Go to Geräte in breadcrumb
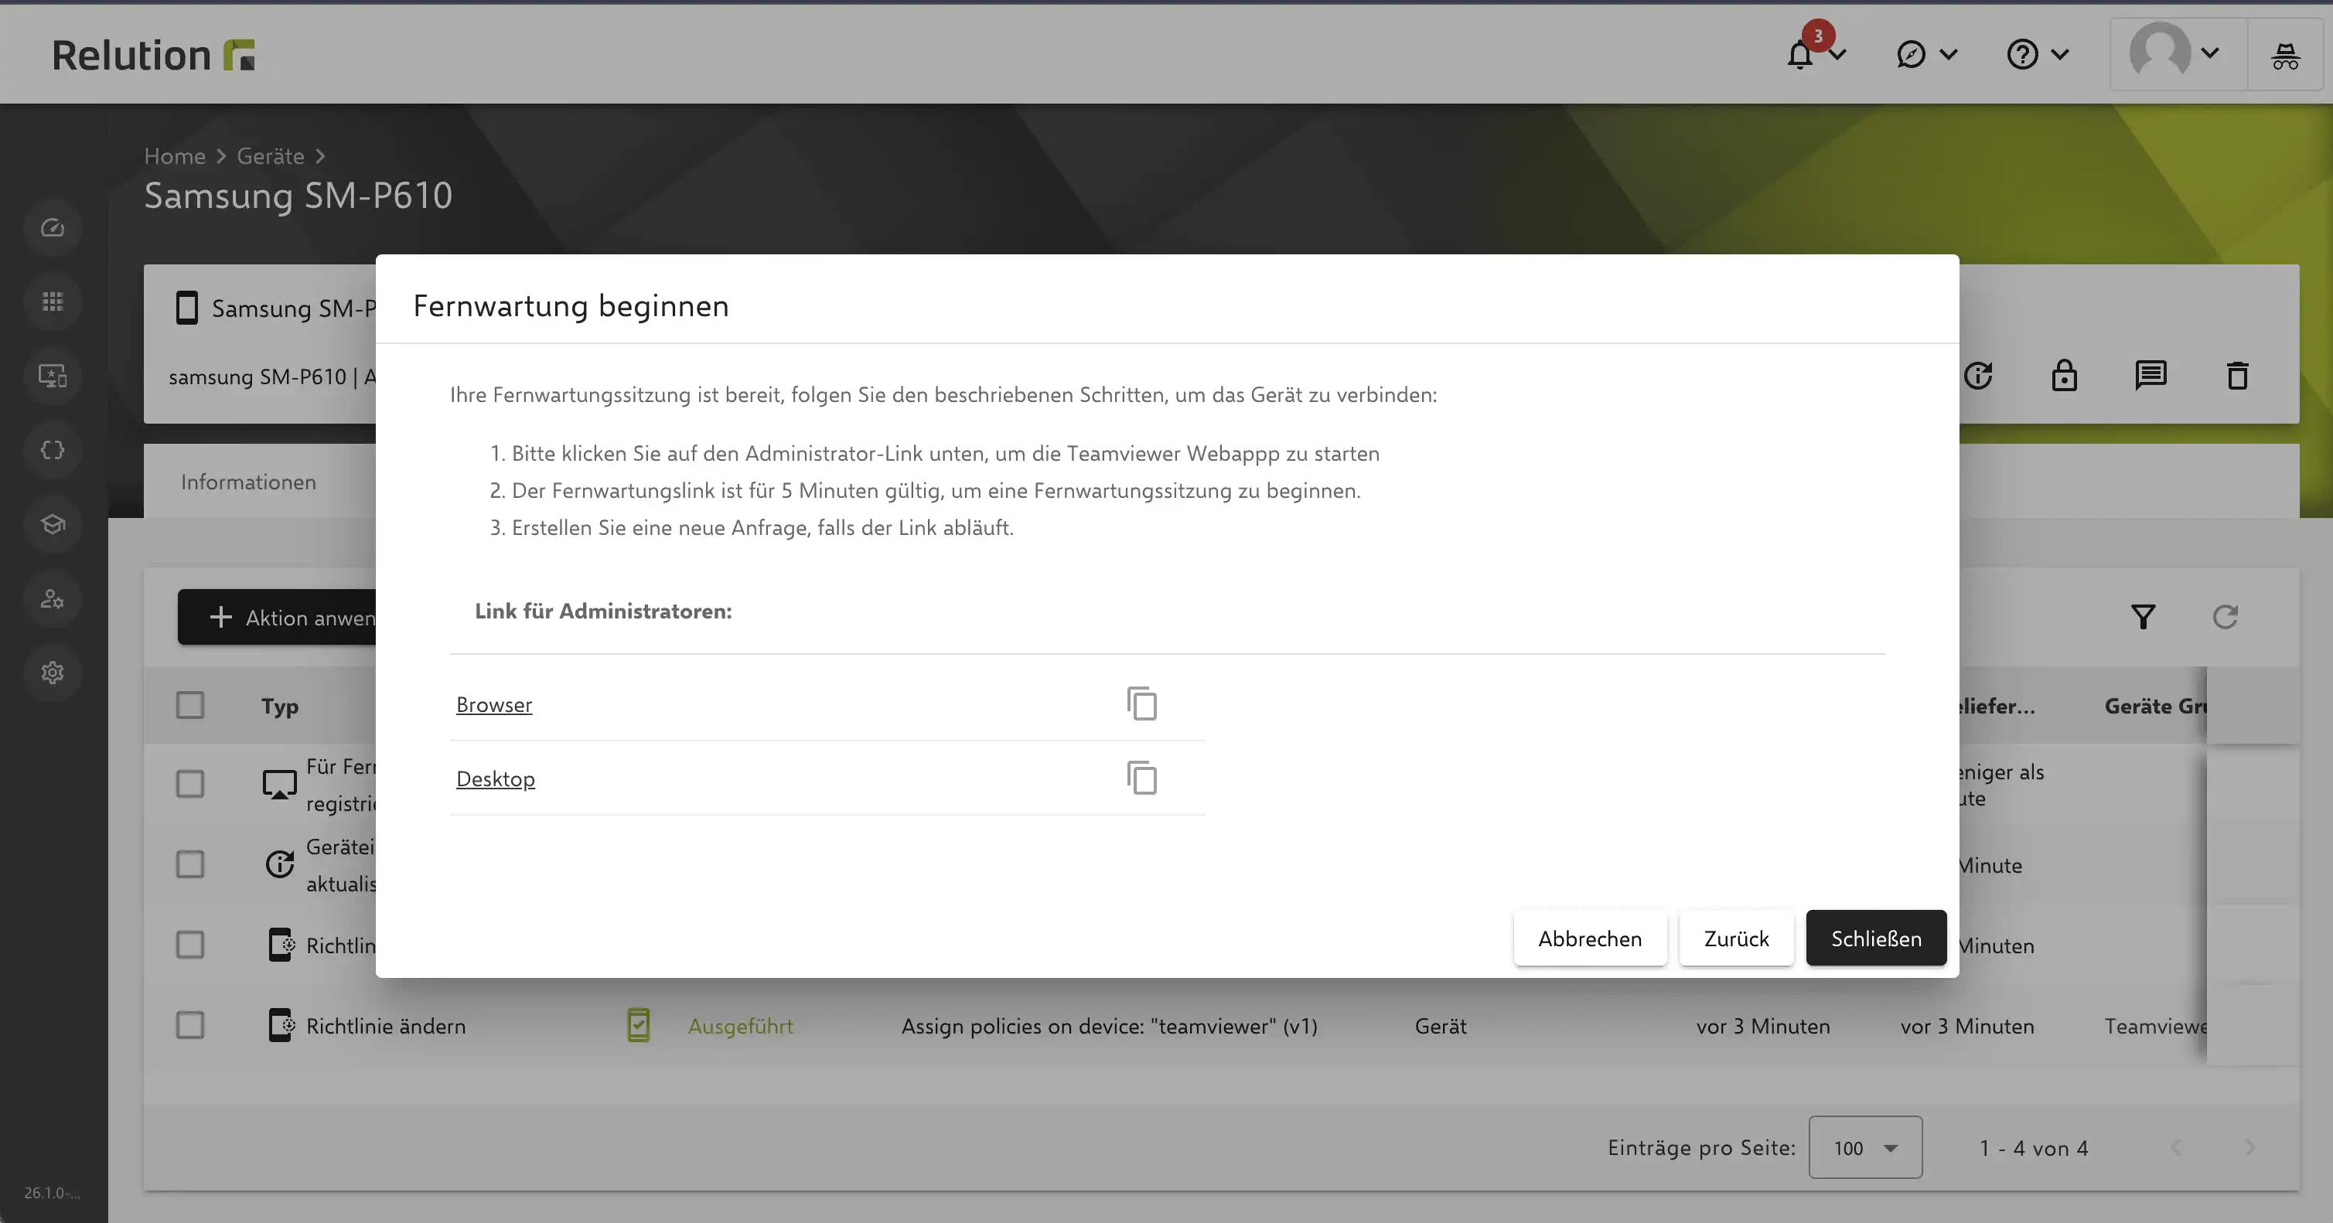This screenshot has height=1223, width=2333. tap(270, 155)
